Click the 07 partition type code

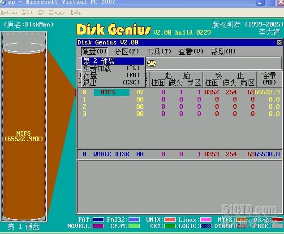(x=140, y=92)
